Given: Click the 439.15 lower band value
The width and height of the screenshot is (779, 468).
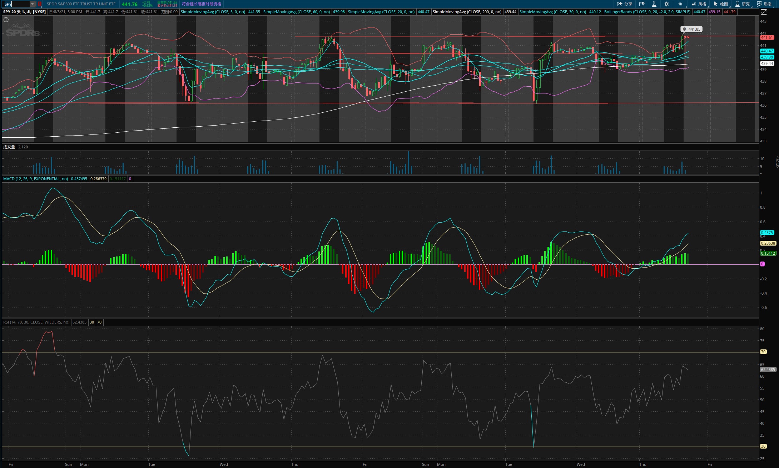Looking at the screenshot, I should coord(714,12).
